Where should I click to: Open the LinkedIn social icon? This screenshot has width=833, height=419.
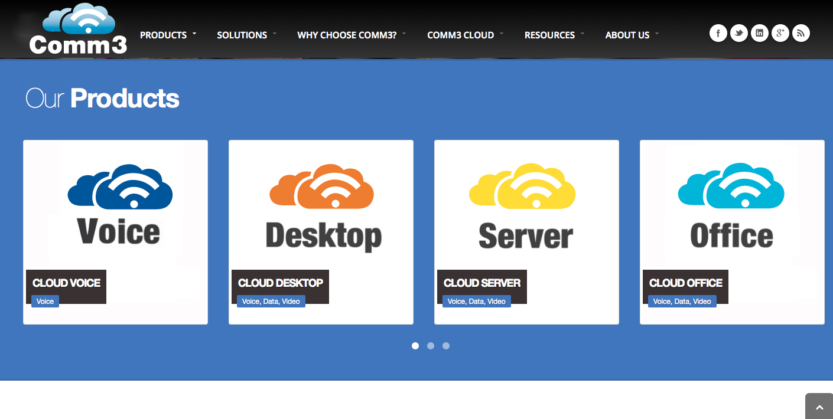(x=759, y=33)
